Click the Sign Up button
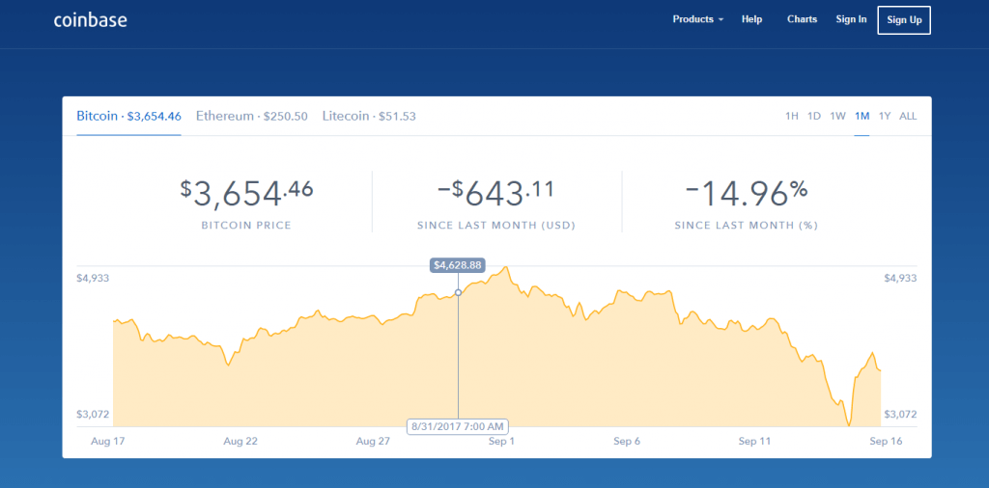This screenshot has height=488, width=989. pyautogui.click(x=904, y=20)
